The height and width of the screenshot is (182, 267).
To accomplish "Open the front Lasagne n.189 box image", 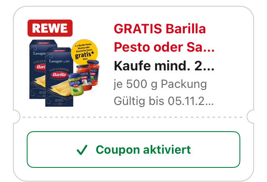I will click(59, 77).
